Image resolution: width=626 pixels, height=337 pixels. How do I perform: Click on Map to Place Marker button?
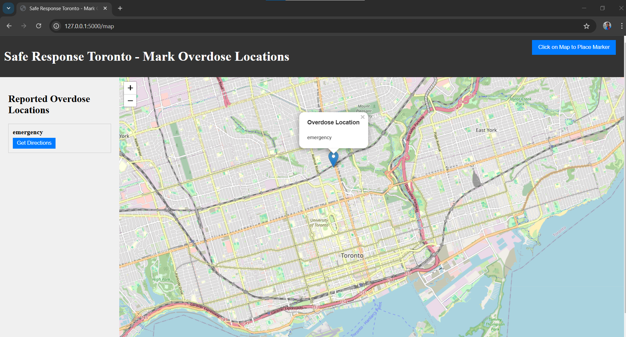pos(574,47)
